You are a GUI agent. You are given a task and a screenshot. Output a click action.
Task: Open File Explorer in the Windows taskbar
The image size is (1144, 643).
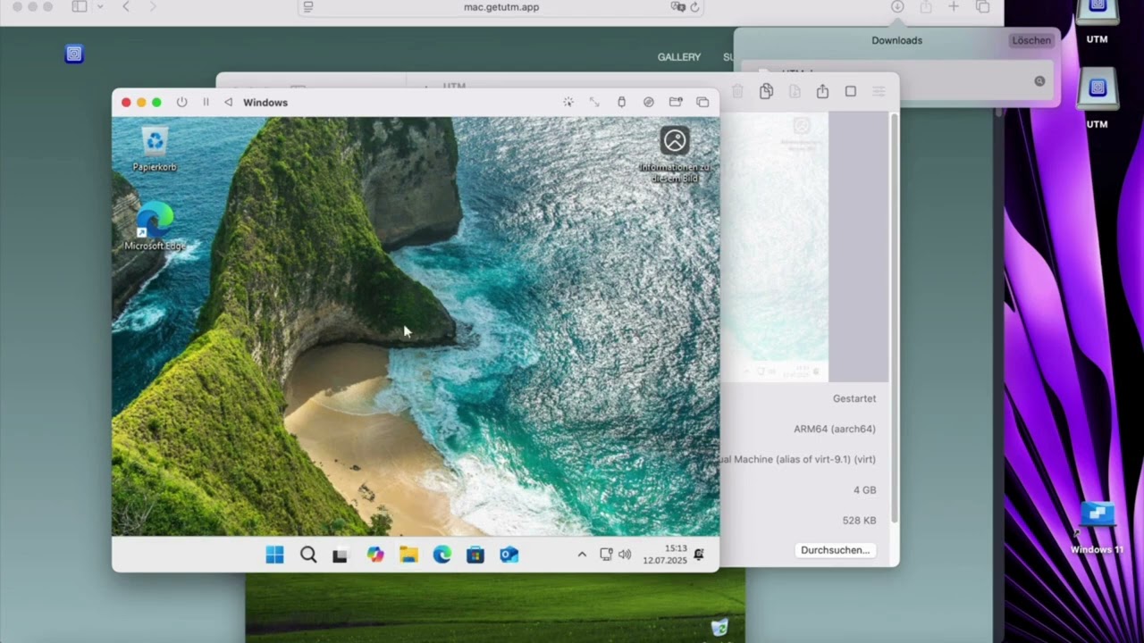[408, 555]
